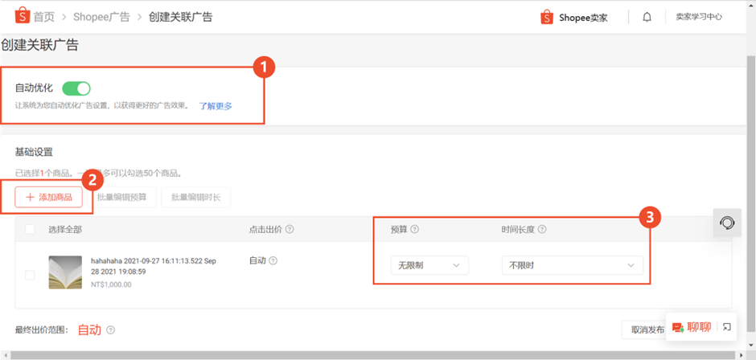Go to Shopee广告 in the breadcrumb
This screenshot has height=360, width=756.
tap(101, 17)
